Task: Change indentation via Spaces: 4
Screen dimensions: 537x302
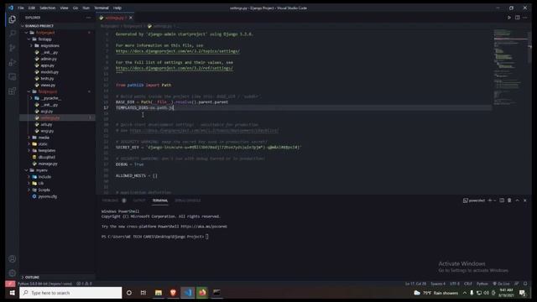Action: 438,284
